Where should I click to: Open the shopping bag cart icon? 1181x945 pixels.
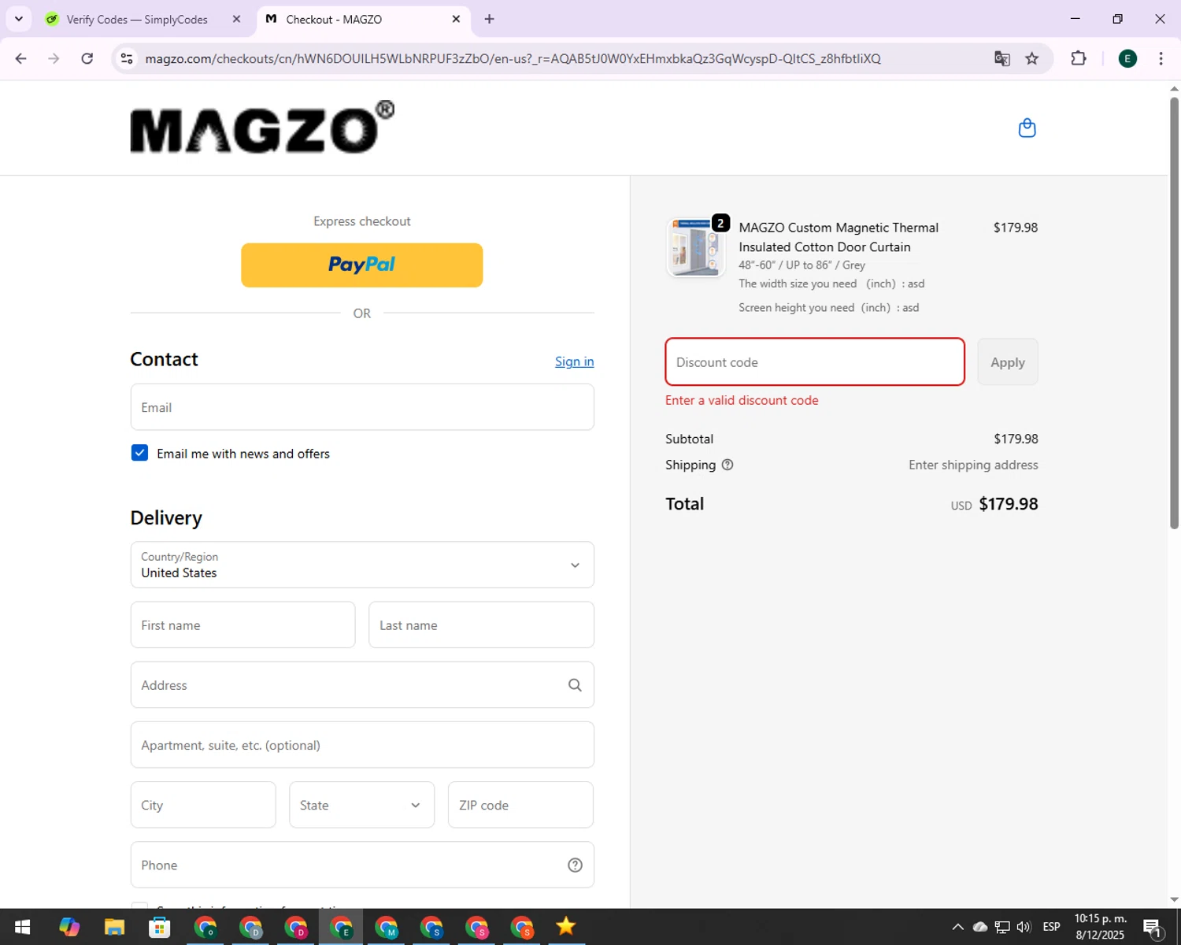click(1027, 128)
